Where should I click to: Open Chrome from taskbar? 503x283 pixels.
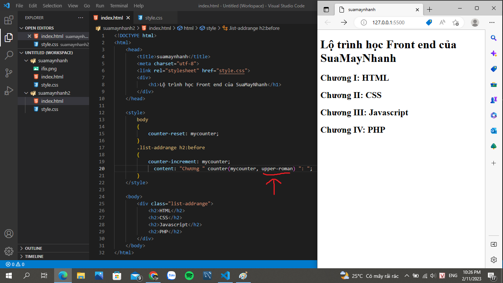(153, 276)
